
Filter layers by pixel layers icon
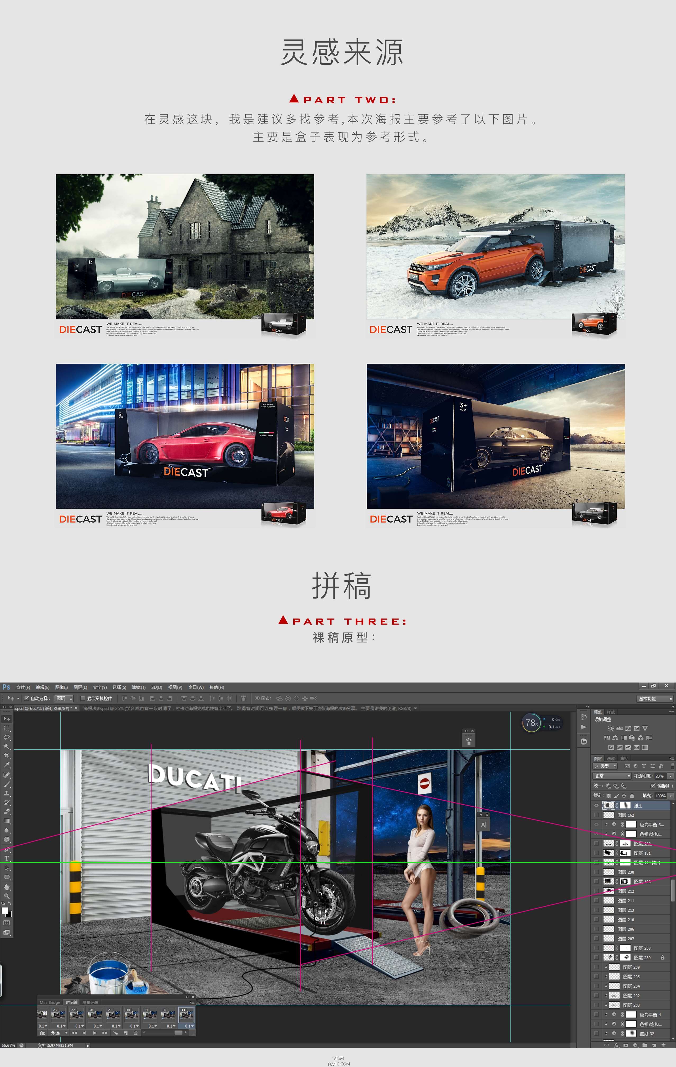tap(627, 766)
